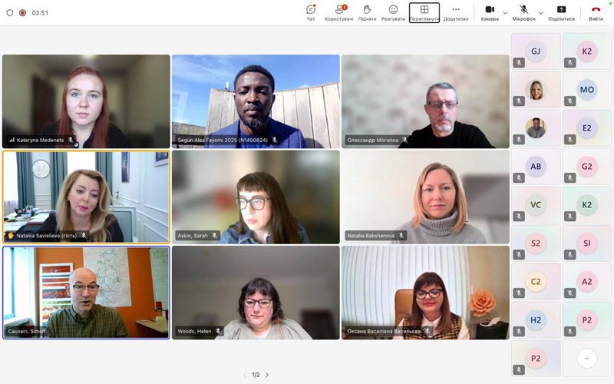Expand the Додатково more options menu

(456, 12)
